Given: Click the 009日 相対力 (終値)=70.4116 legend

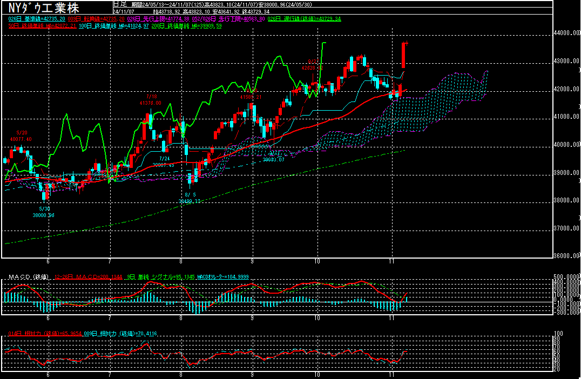Looking at the screenshot, I should point(120,334).
